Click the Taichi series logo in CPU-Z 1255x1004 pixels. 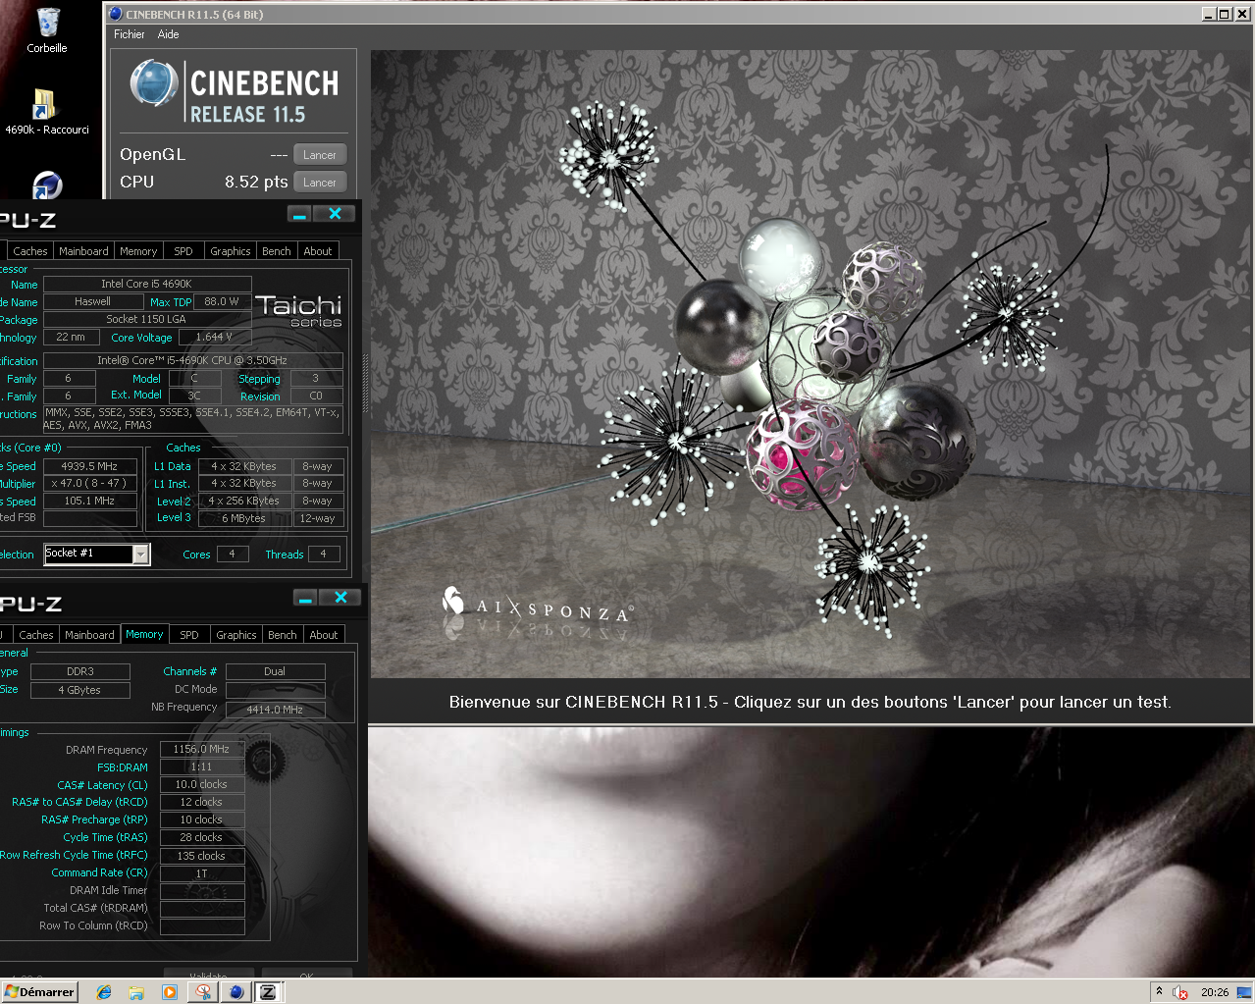click(x=298, y=310)
